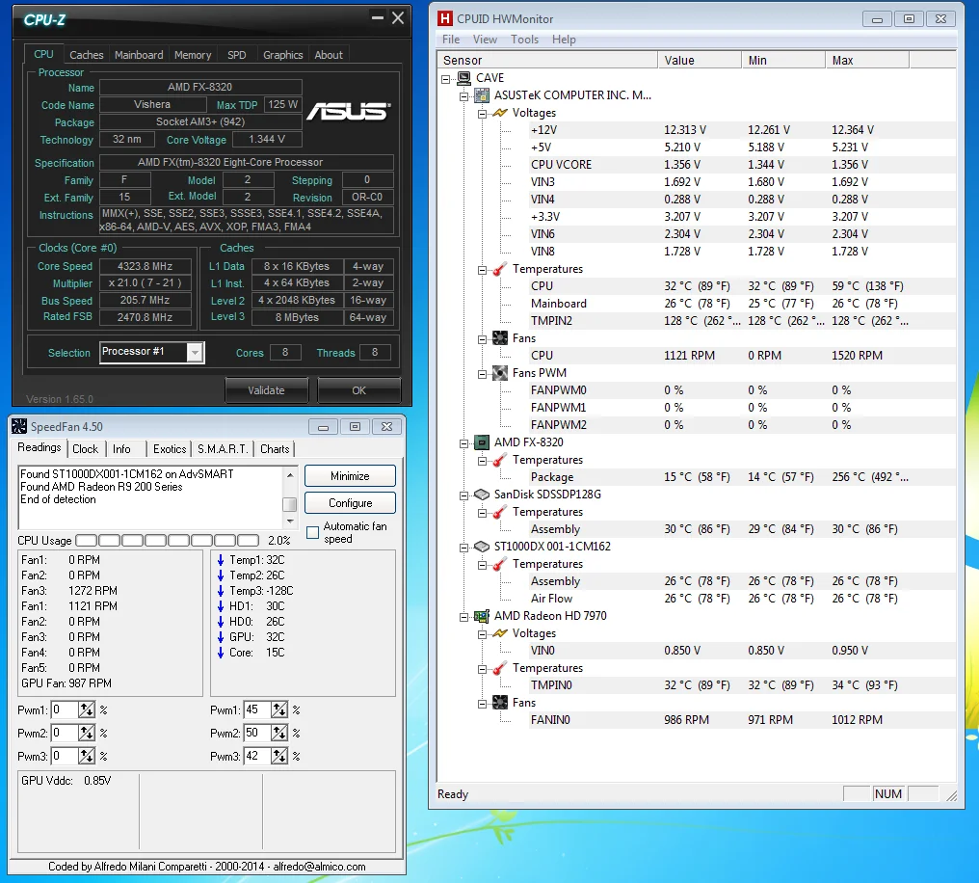Image resolution: width=979 pixels, height=883 pixels.
Task: Switch to the Memory tab in CPU-Z
Action: pos(193,55)
